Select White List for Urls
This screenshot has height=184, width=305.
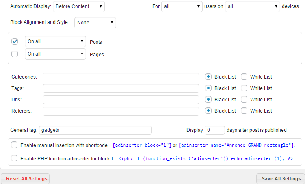tap(244, 100)
